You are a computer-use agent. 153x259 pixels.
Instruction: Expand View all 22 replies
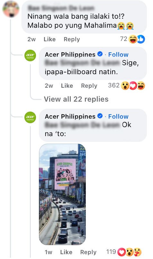click(76, 99)
